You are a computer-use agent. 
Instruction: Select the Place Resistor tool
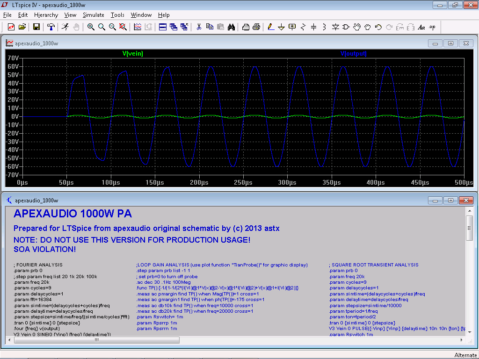coord(303,27)
